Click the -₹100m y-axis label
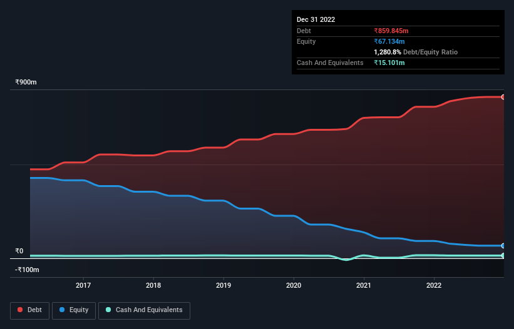The image size is (514, 329). [x=27, y=270]
